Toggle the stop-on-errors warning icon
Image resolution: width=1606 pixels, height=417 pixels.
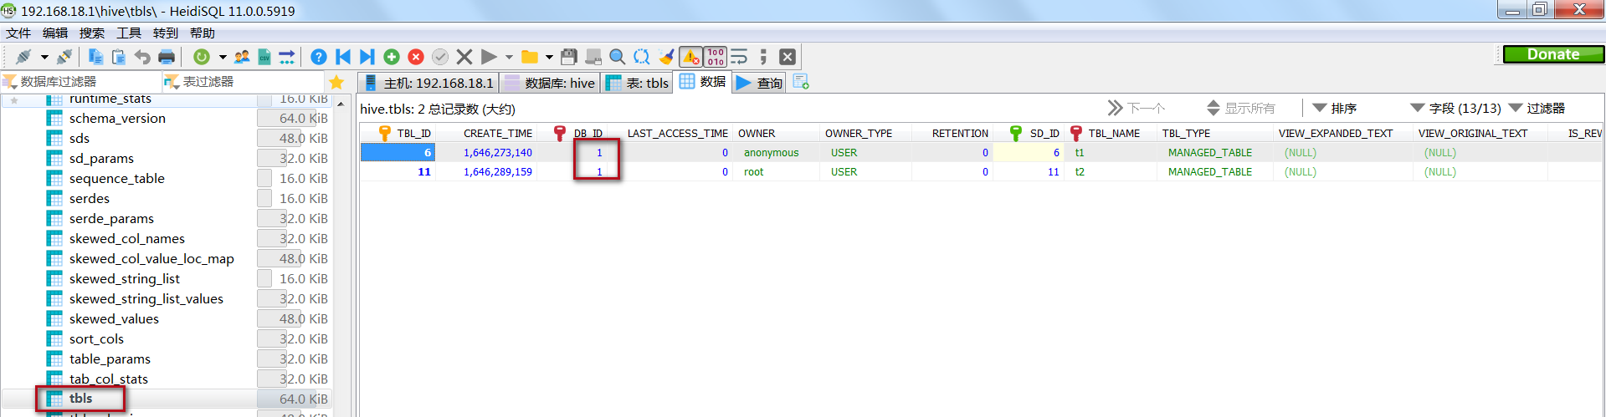tap(690, 57)
